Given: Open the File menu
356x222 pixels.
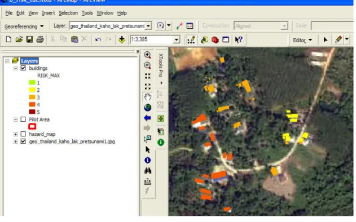Looking at the screenshot, I should pos(9,13).
